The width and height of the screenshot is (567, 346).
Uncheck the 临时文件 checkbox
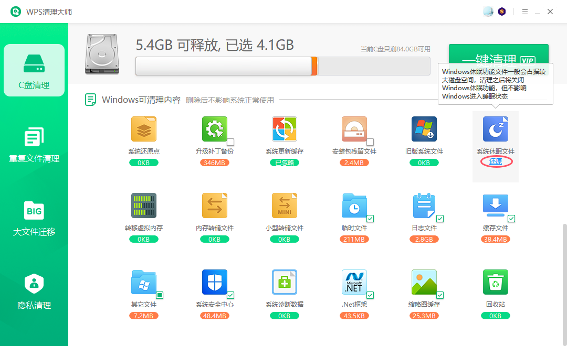[370, 219]
